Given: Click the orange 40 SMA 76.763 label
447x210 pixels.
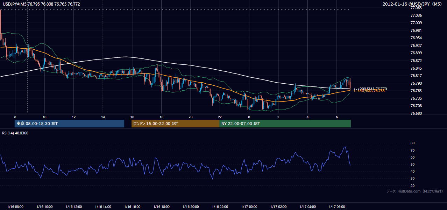Looking at the screenshot, I should click(369, 91).
